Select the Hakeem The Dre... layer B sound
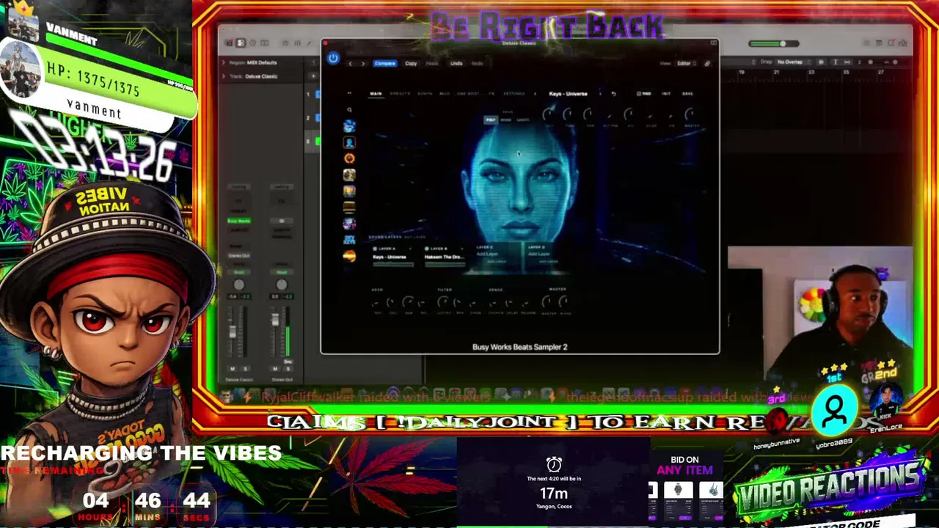 [x=445, y=257]
